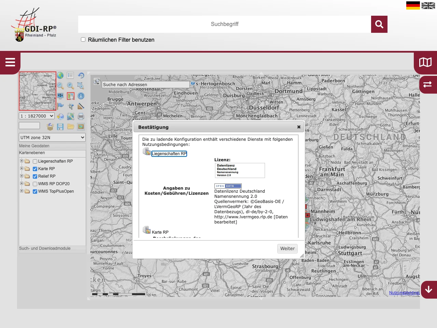
Task: Click the help icon beside address search
Action: point(193,83)
